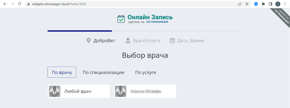Select the Врач/Услуга step
The height and width of the screenshot is (108, 290).
point(146,40)
